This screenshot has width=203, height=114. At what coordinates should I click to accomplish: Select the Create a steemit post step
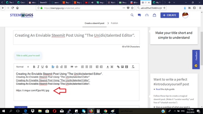pos(95,23)
